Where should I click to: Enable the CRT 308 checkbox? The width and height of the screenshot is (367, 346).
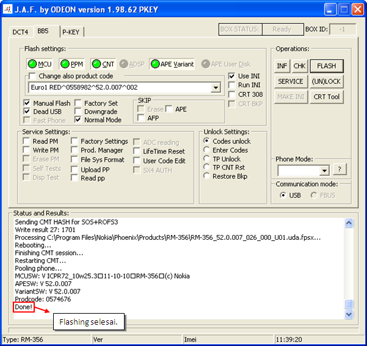click(231, 94)
